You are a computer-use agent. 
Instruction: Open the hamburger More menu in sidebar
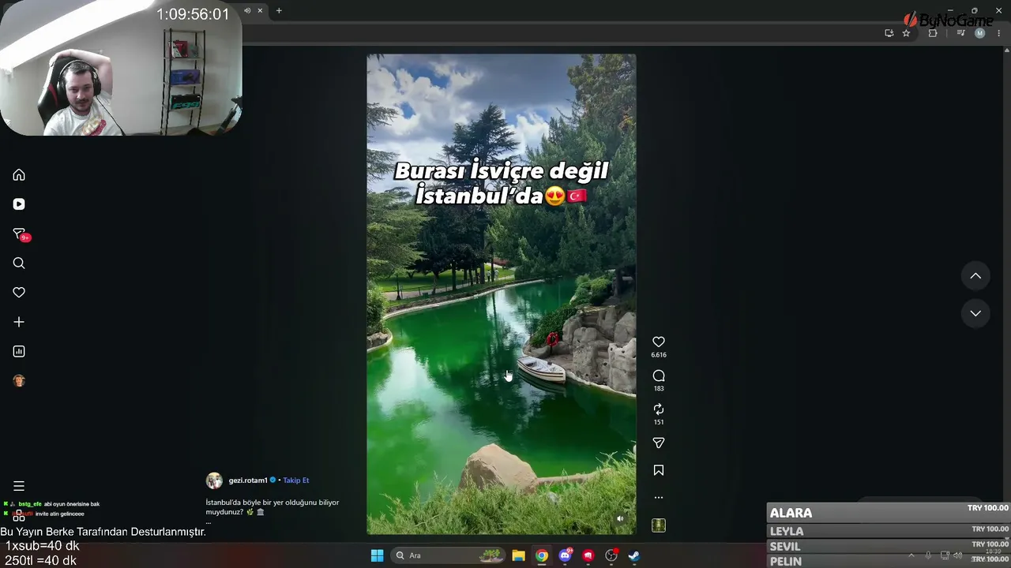[19, 486]
